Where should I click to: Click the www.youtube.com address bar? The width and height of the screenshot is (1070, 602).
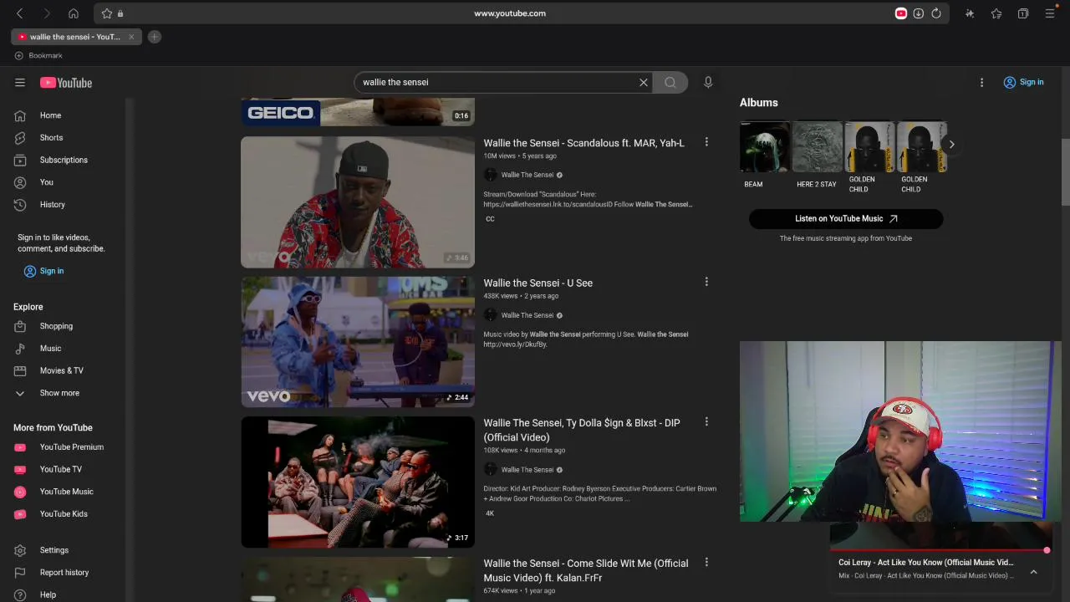[510, 13]
